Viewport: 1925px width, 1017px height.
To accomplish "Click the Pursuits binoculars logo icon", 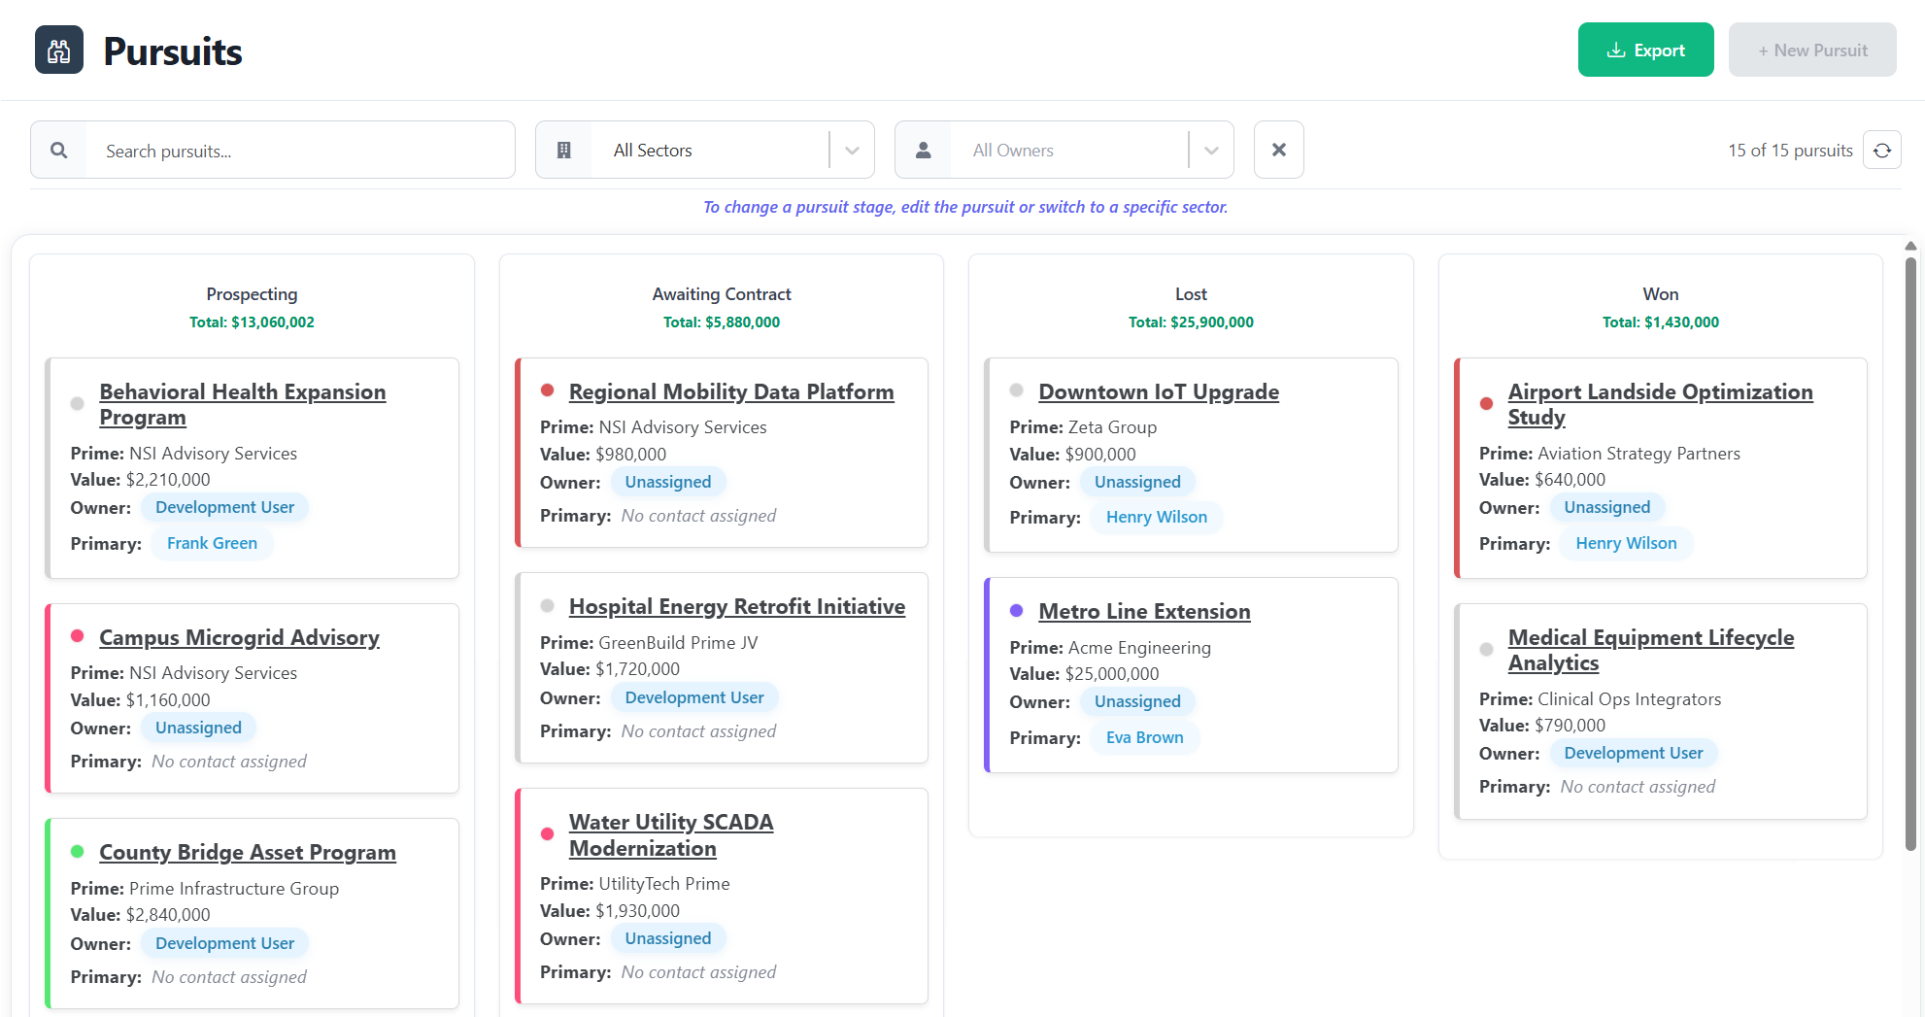I will tap(59, 51).
